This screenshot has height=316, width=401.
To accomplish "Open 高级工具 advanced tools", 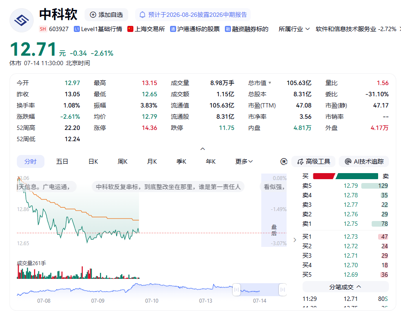I will [x=313, y=161].
